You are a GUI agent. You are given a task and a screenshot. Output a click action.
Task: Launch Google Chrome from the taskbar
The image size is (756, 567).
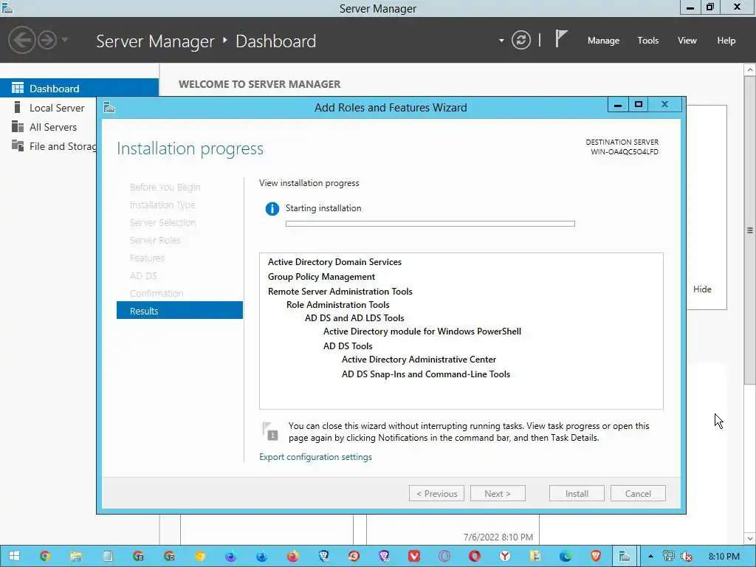pos(45,557)
